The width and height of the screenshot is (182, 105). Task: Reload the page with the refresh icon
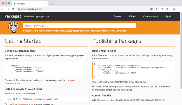pos(13,9)
